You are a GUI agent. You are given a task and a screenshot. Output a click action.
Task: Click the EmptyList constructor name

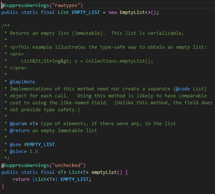[132, 12]
